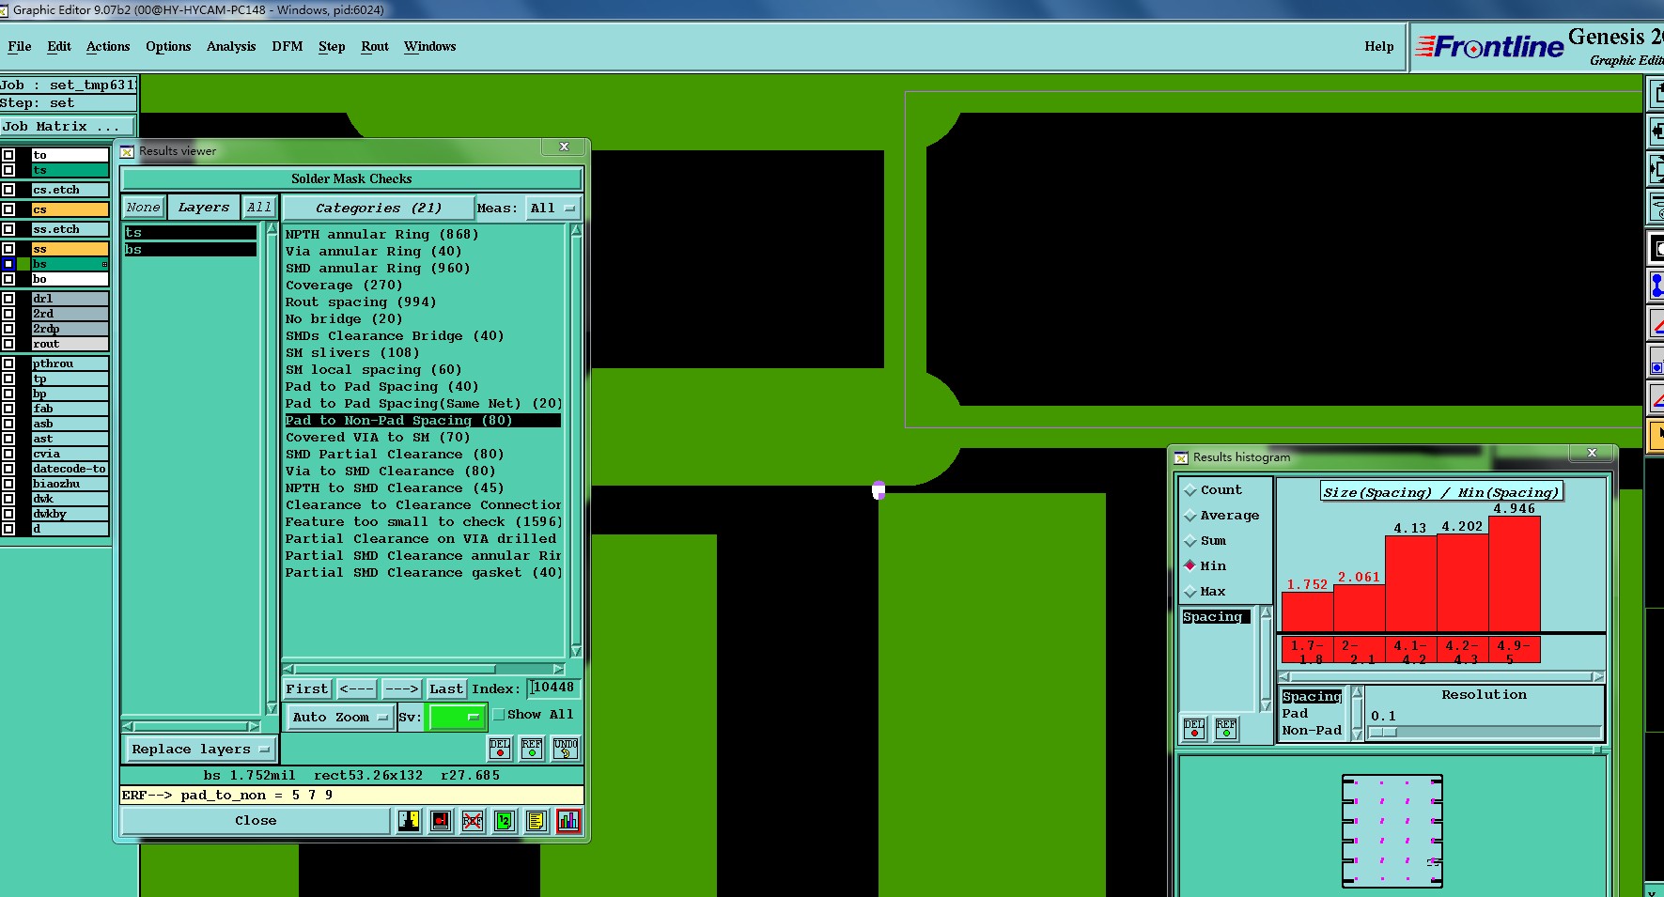Open the File menu

19,47
